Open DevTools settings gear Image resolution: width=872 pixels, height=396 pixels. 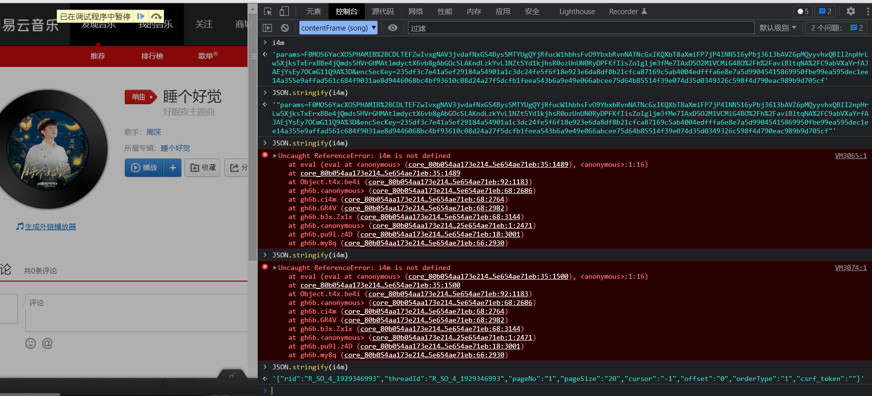point(851,11)
